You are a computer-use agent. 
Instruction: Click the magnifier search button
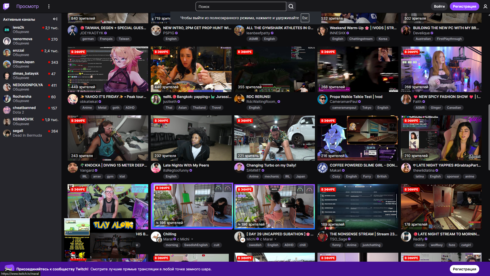[x=291, y=6]
